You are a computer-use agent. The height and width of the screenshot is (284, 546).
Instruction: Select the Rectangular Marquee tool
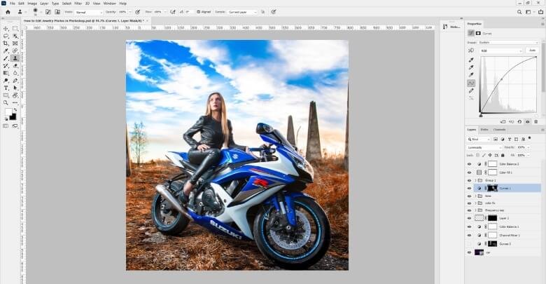[x=15, y=29]
